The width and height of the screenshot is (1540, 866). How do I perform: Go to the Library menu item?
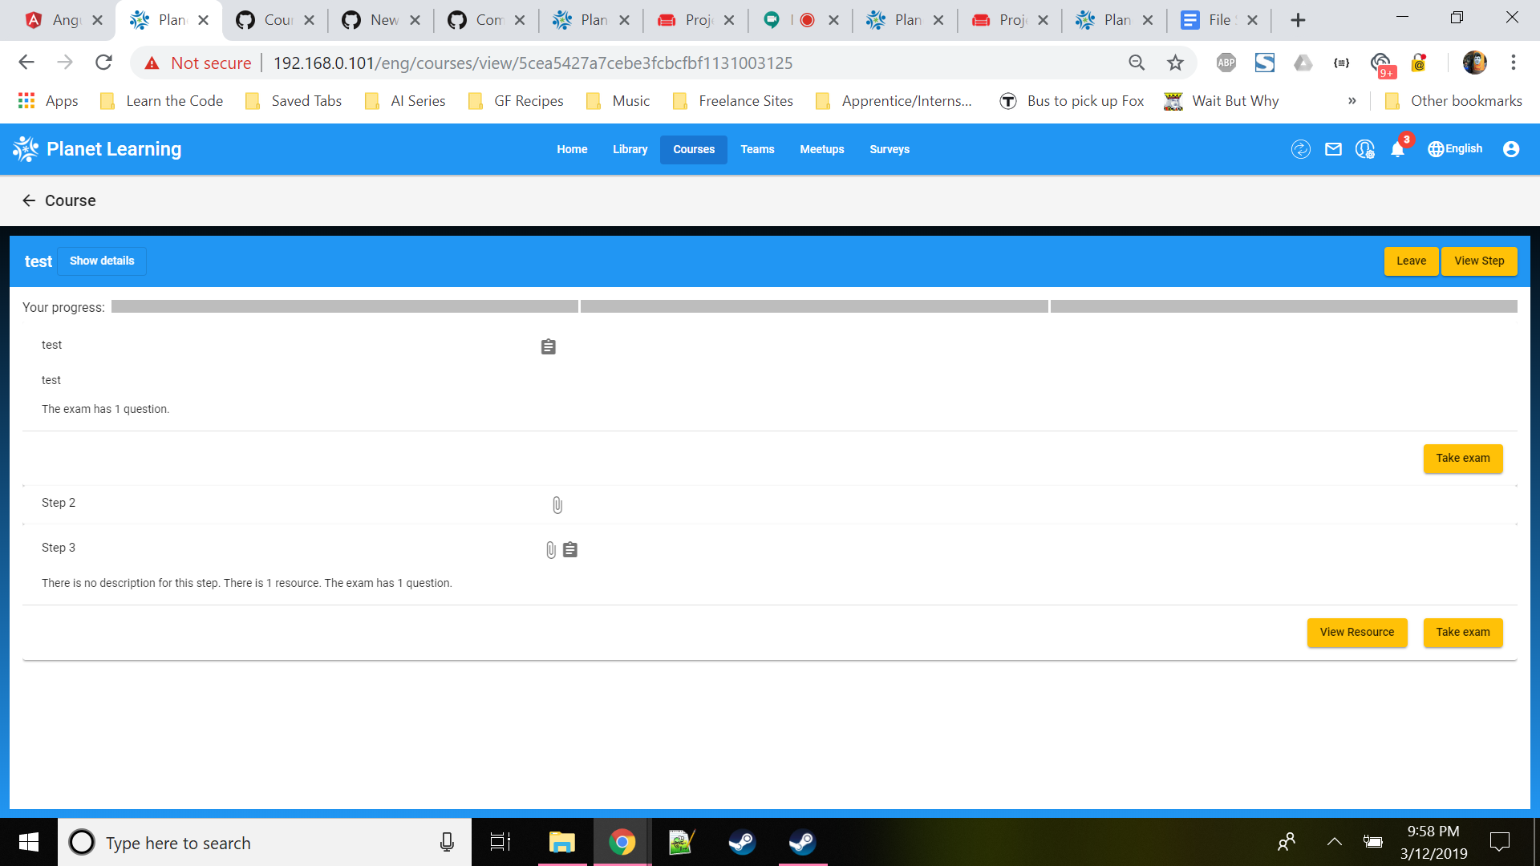pos(630,150)
